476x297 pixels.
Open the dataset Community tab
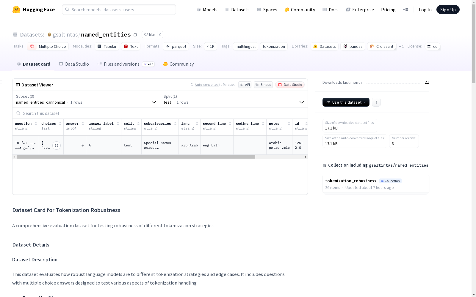(x=178, y=64)
